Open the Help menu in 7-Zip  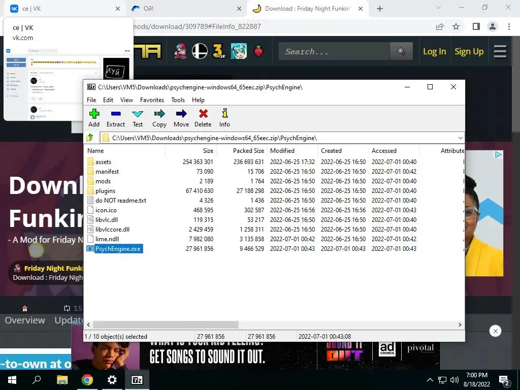[198, 100]
